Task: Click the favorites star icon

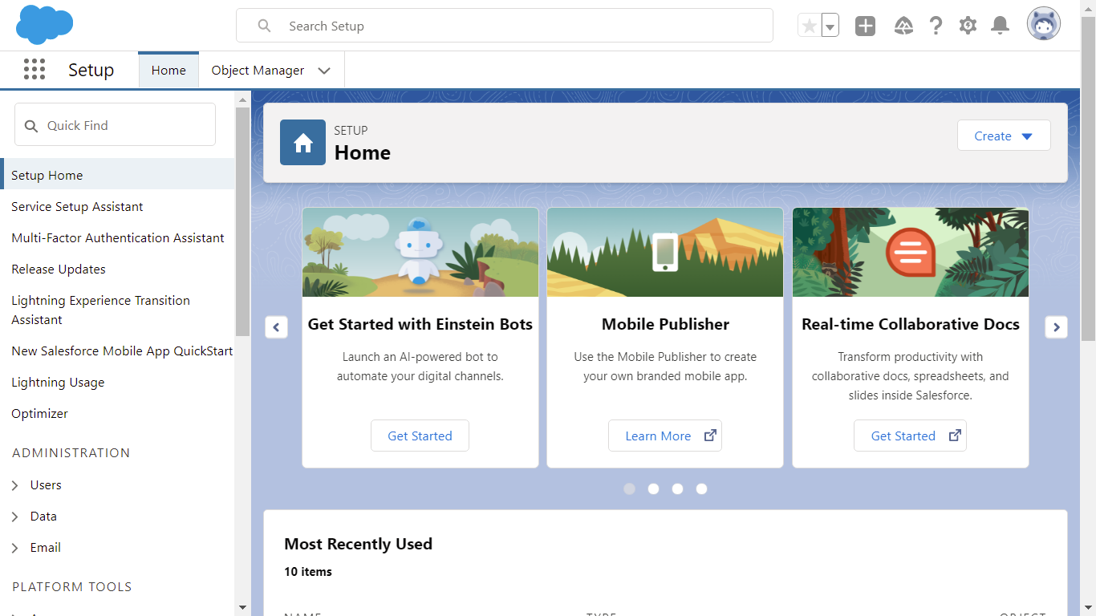Action: 810,26
